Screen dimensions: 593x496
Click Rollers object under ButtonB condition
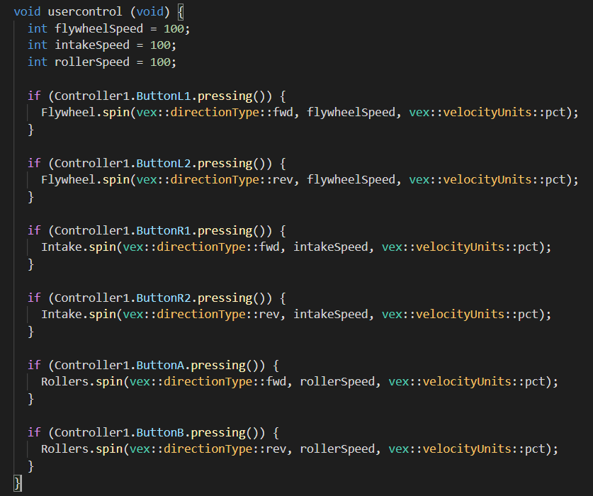[x=64, y=449]
